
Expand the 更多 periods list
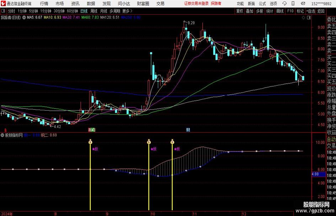point(127,11)
